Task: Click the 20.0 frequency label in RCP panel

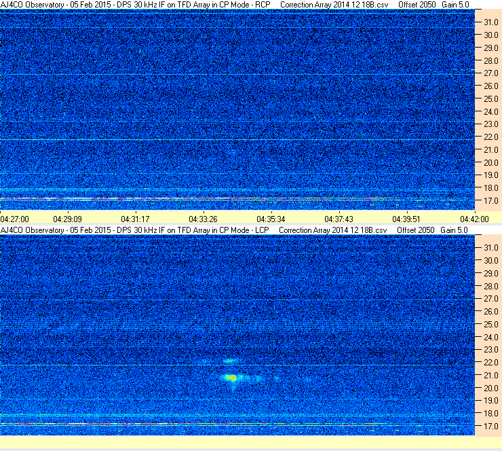Action: [x=490, y=163]
